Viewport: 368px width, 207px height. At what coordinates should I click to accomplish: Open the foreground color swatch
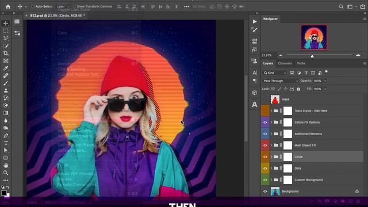4,193
